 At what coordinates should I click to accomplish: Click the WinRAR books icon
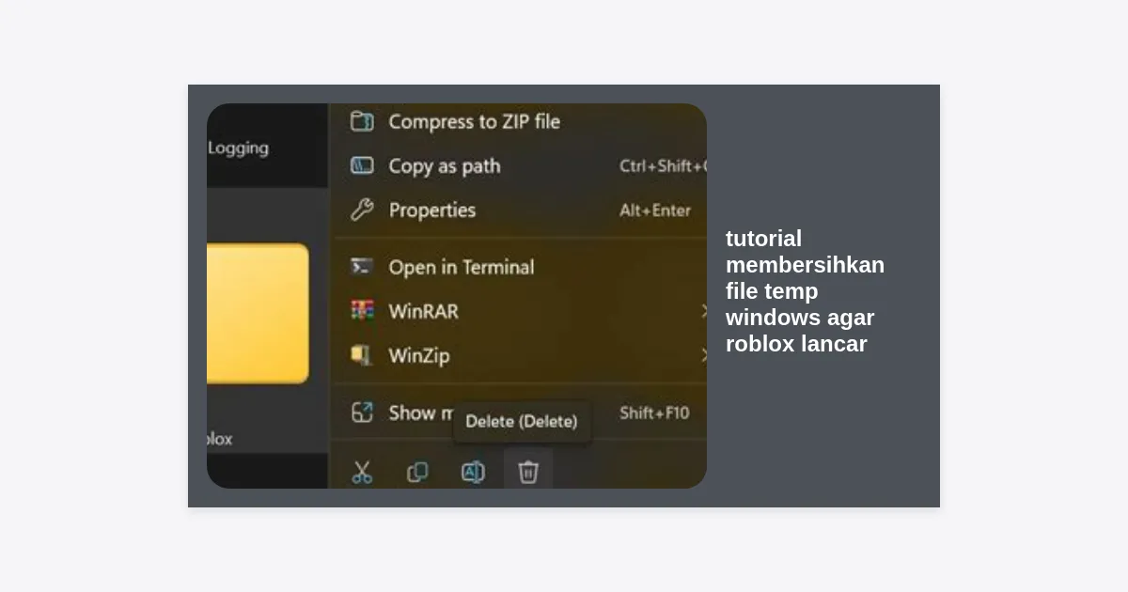tap(362, 311)
